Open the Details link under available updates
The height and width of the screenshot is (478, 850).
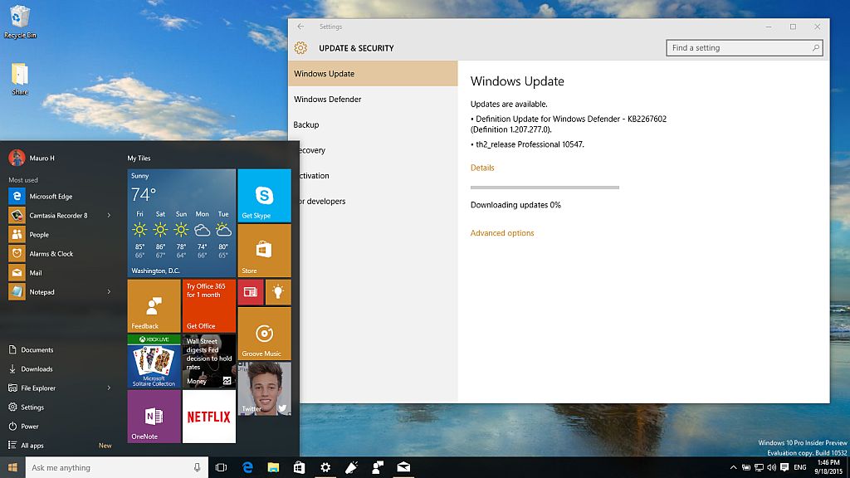coord(482,168)
